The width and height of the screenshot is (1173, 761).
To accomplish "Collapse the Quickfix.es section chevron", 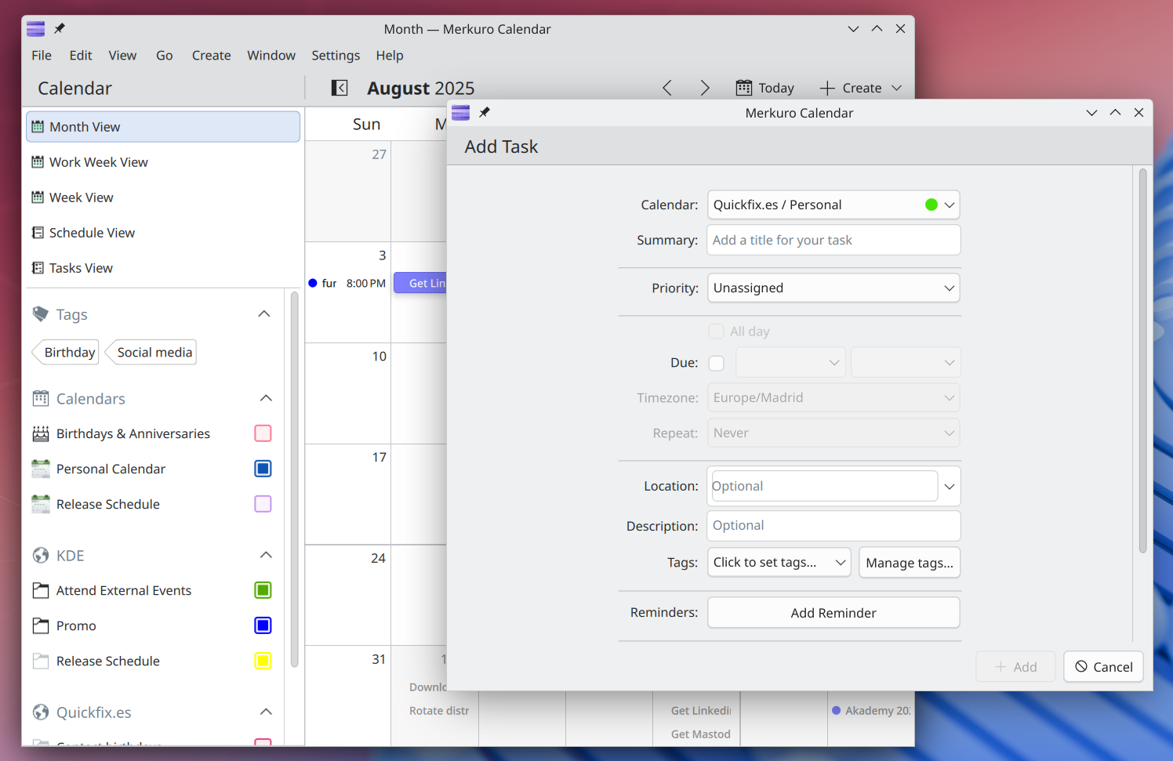I will [266, 712].
